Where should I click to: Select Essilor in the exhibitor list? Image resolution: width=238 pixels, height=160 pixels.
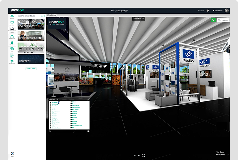click(x=53, y=125)
